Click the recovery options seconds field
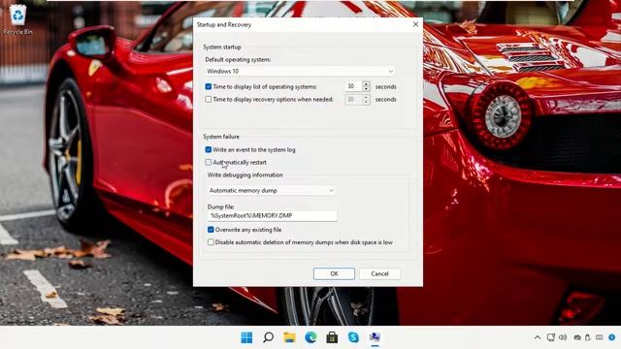 [353, 99]
